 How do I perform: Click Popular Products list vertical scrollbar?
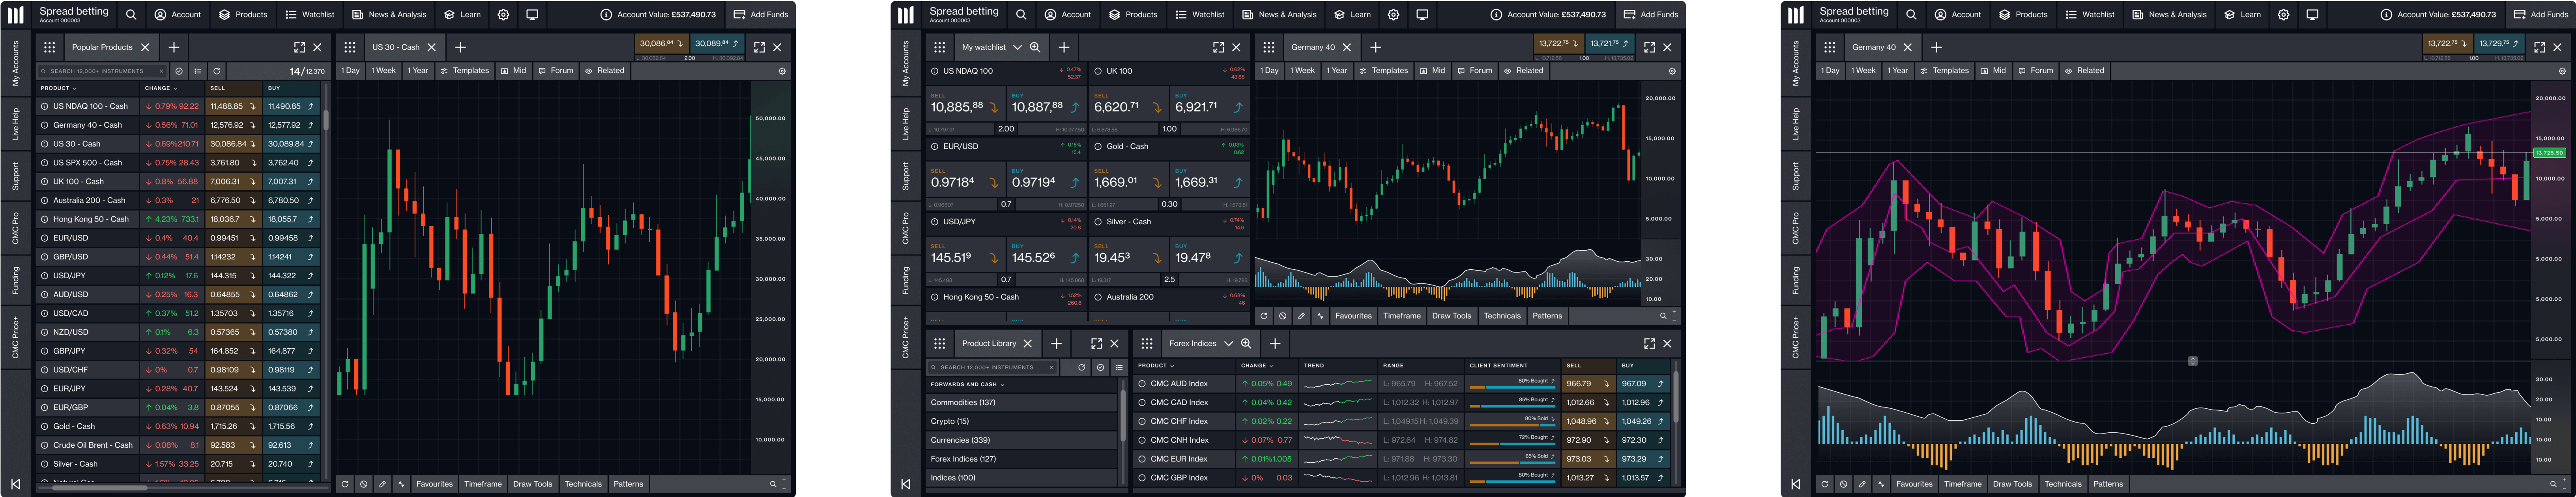(x=326, y=120)
